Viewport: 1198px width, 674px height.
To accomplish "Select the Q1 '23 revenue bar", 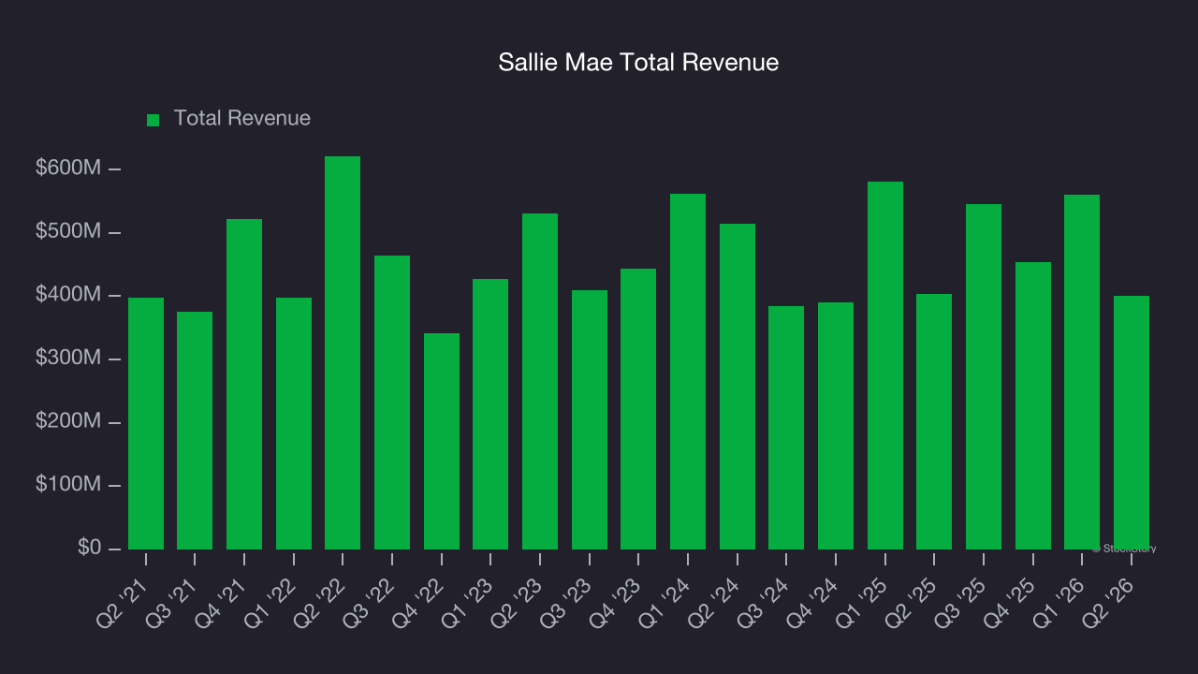I will coord(490,414).
